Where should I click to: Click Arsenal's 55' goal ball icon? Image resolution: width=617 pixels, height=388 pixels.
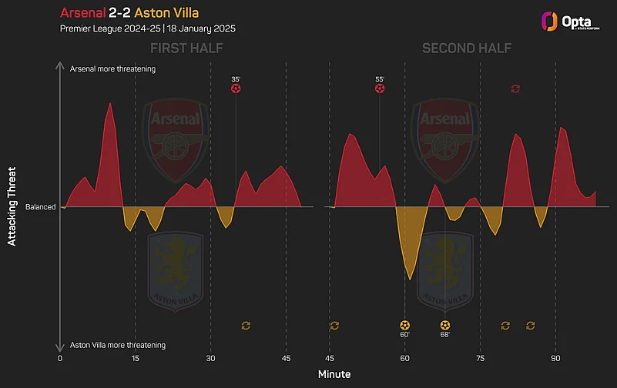pos(379,89)
